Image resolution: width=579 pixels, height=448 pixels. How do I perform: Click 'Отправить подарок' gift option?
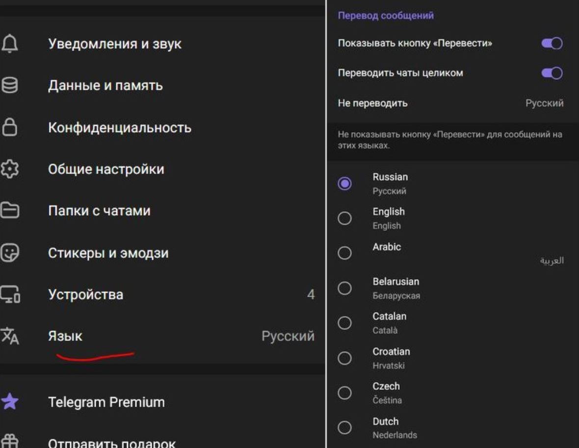[111, 442]
